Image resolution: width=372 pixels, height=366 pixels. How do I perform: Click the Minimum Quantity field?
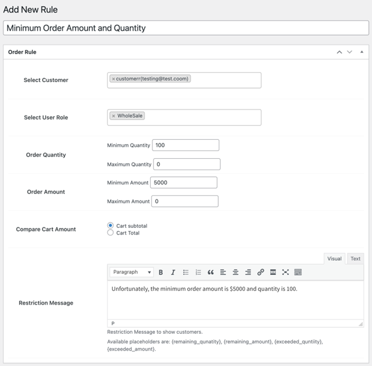(x=185, y=145)
